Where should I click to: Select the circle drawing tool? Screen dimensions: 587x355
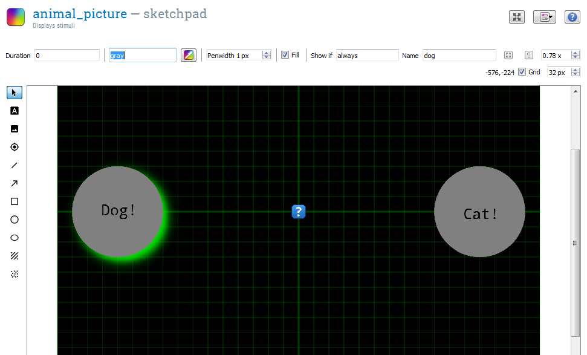click(x=15, y=220)
